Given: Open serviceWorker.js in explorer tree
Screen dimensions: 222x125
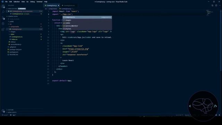Looking at the screenshot, I should click(16, 44).
